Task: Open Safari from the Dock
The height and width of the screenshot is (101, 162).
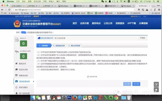Action: click(80, 97)
